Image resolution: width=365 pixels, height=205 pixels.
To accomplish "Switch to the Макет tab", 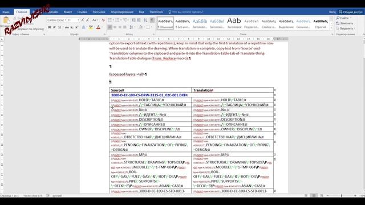I will coord(68,12).
